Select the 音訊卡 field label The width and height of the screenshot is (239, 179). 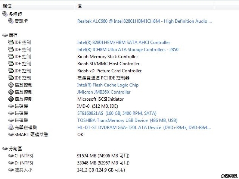21,21
